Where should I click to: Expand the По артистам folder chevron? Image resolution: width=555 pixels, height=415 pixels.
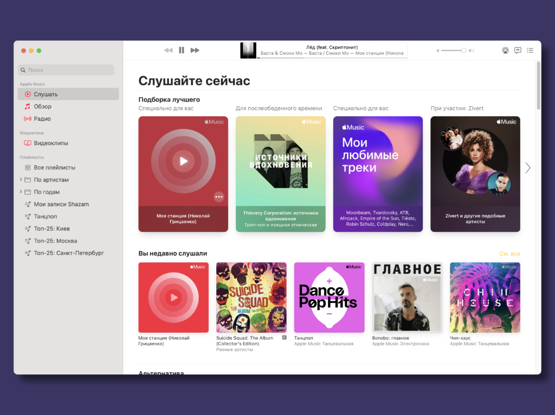[x=21, y=180]
